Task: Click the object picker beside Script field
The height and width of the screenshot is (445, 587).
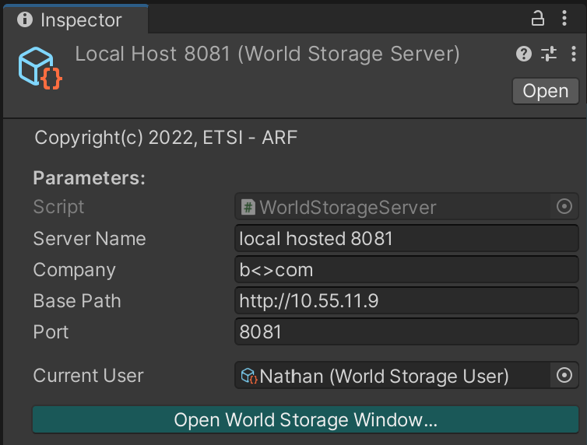Action: click(x=564, y=207)
